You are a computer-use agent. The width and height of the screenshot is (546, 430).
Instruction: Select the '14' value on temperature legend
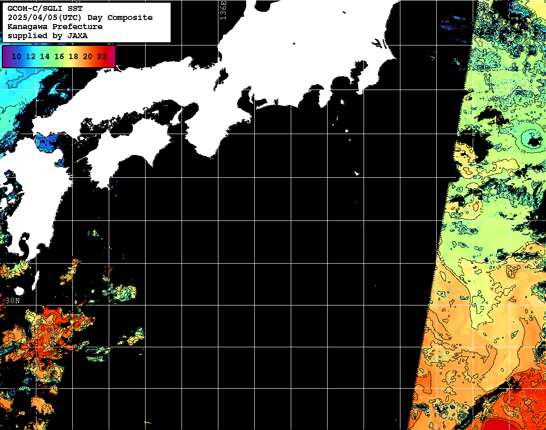[x=45, y=57]
